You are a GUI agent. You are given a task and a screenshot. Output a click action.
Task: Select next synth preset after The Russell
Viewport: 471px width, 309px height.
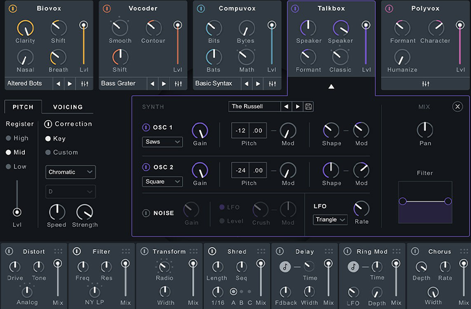coord(297,106)
